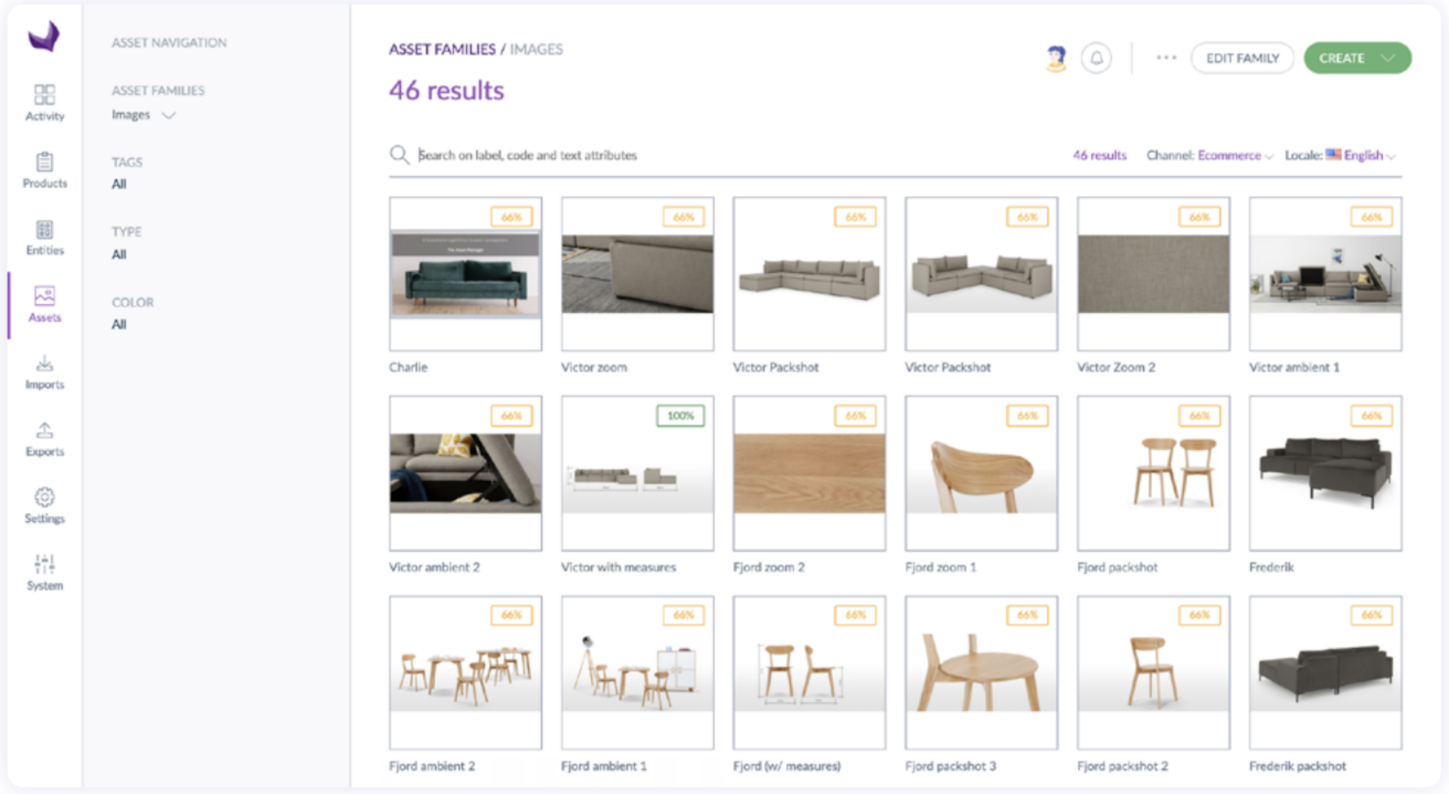Click the notification bell icon
This screenshot has width=1449, height=794.
coord(1096,58)
